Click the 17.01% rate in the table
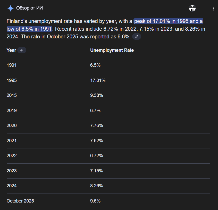The image size is (218, 210). click(98, 80)
